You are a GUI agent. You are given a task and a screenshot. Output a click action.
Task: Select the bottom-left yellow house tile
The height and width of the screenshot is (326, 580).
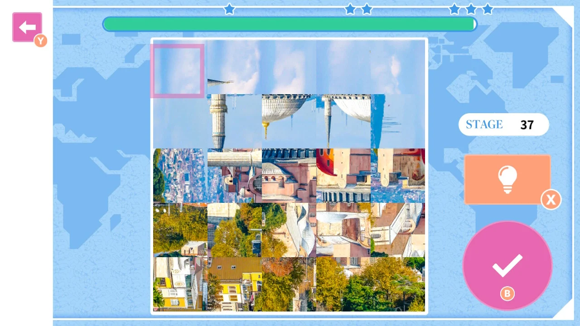click(x=180, y=284)
